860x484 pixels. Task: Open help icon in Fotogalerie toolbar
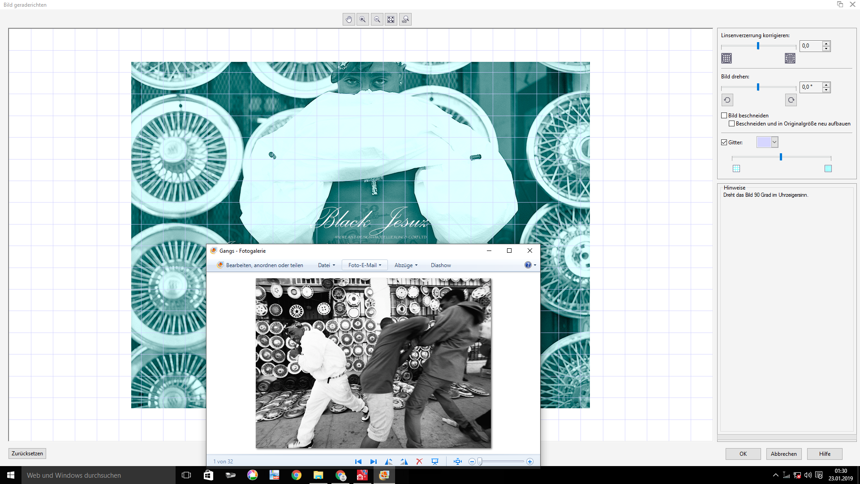click(x=528, y=265)
